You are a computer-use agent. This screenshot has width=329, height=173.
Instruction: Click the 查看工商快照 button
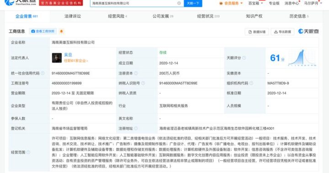coord(43,31)
